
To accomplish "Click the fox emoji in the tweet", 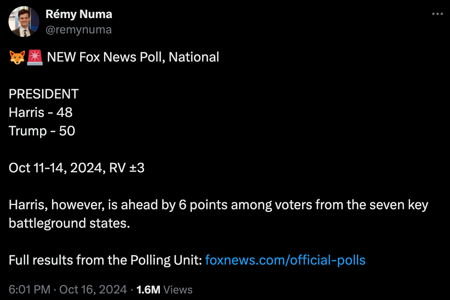I will coord(17,57).
